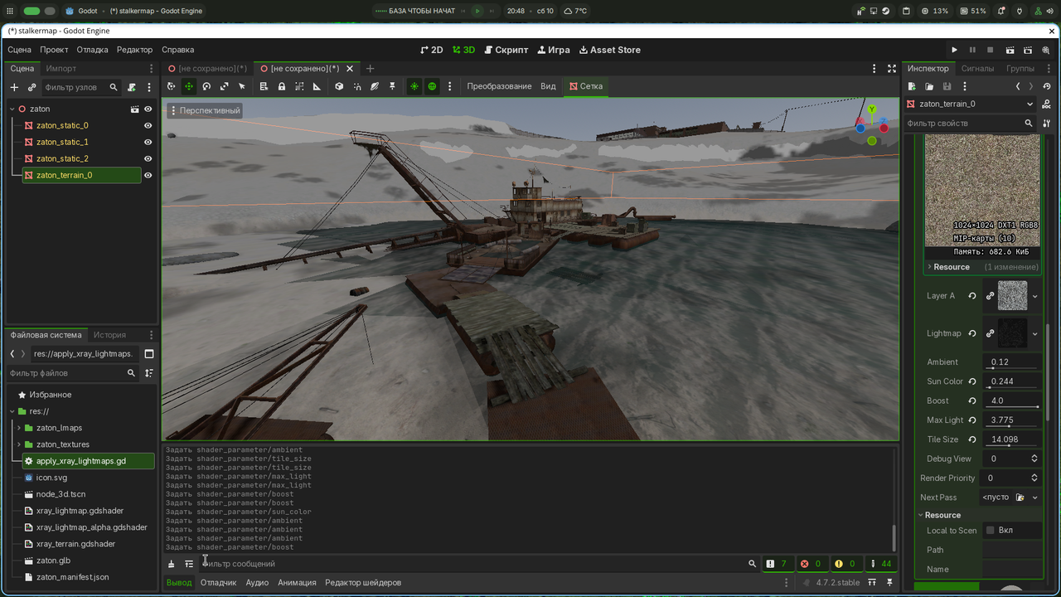The height and width of the screenshot is (597, 1061).
Task: Expand the viewport to distraction-free mode
Action: (892, 69)
